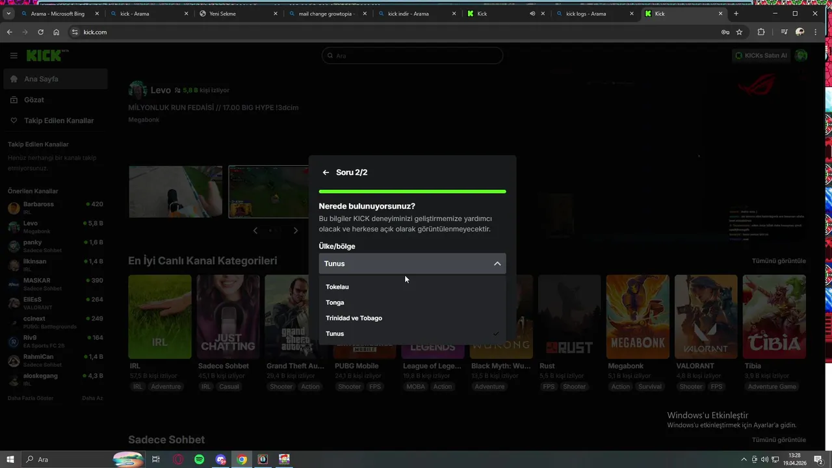Go to the browser home page

tap(57, 32)
